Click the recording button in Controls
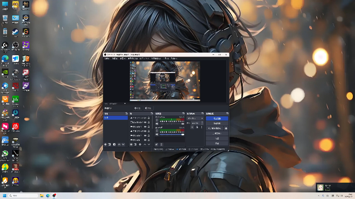 [217, 123]
